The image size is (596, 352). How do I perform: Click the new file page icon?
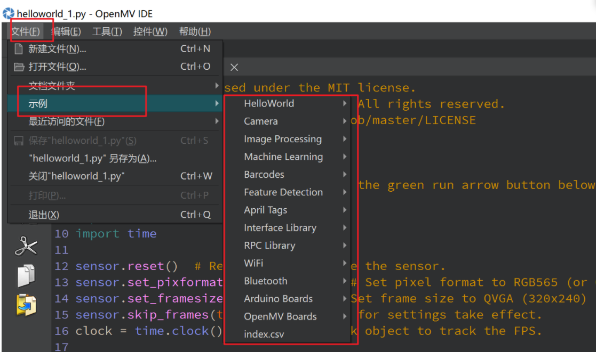(x=18, y=49)
